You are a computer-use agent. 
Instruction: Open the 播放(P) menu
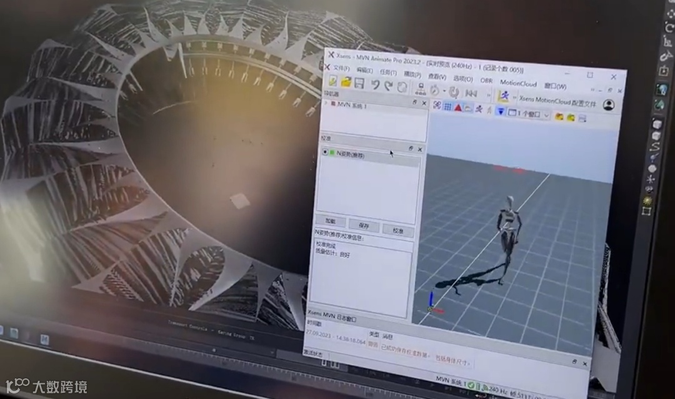pos(412,74)
